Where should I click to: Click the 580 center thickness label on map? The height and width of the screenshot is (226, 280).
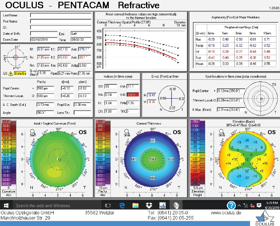click(152, 159)
